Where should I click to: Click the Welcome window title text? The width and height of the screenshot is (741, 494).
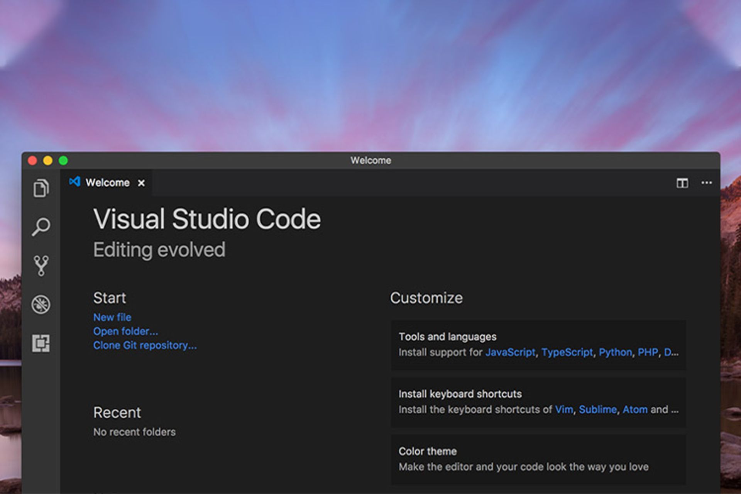[370, 160]
